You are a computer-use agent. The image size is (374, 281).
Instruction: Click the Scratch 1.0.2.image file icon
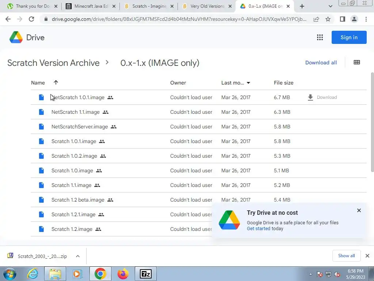point(41,156)
